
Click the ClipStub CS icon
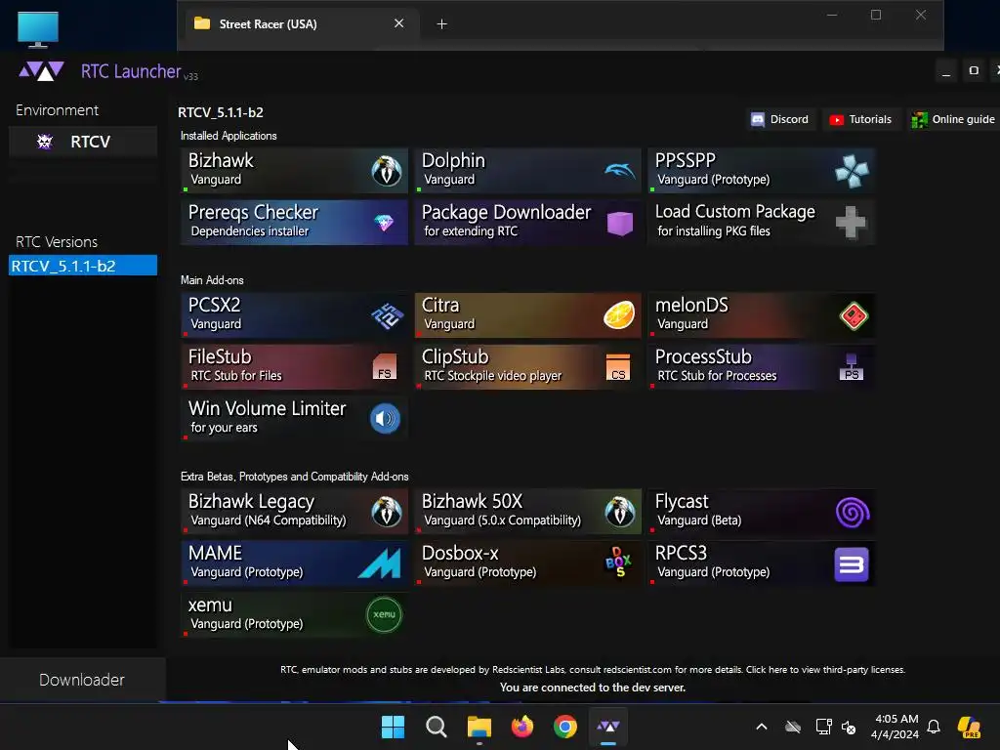tap(618, 367)
